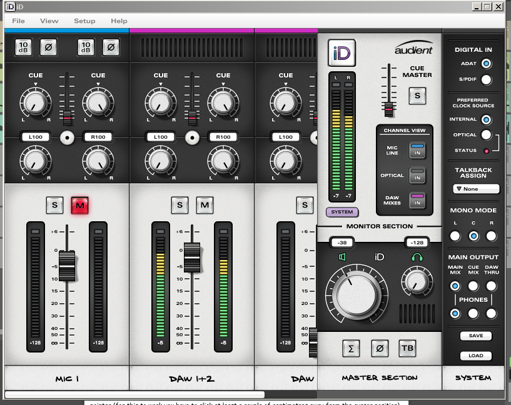Open the File menu
The height and width of the screenshot is (405, 511).
click(18, 21)
